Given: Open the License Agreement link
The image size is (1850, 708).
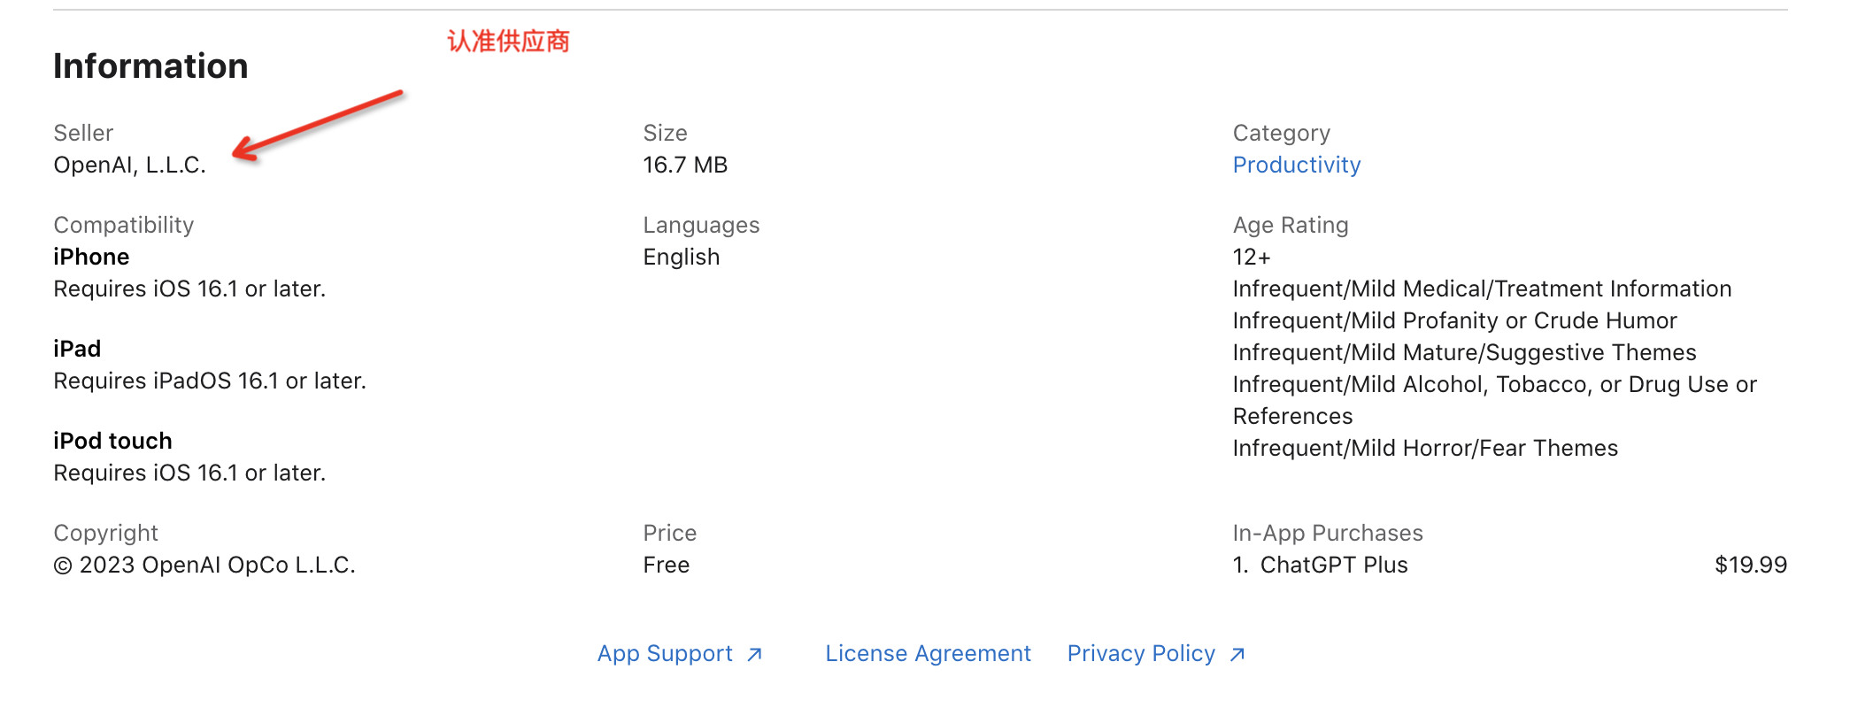Looking at the screenshot, I should click(x=928, y=653).
